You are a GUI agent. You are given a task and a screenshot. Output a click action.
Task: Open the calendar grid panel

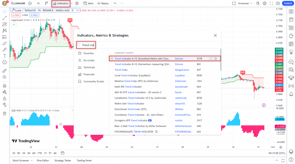click(291, 44)
